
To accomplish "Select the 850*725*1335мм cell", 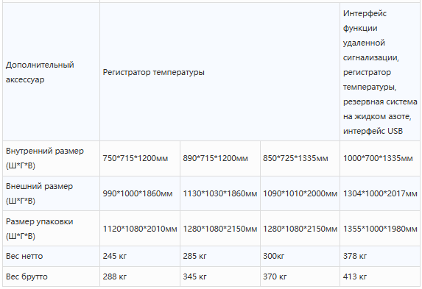I will 295,158.
